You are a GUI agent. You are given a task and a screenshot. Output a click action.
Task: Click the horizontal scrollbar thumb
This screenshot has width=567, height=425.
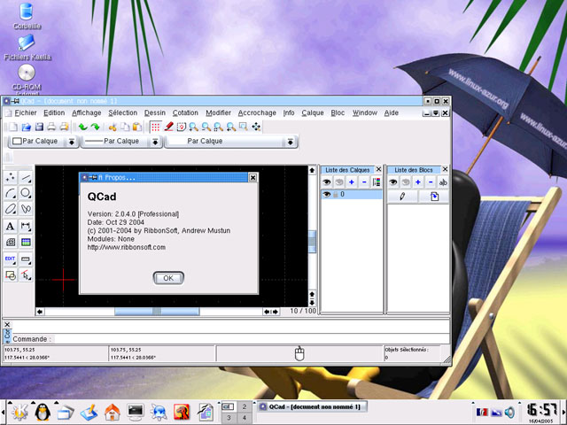(157, 312)
